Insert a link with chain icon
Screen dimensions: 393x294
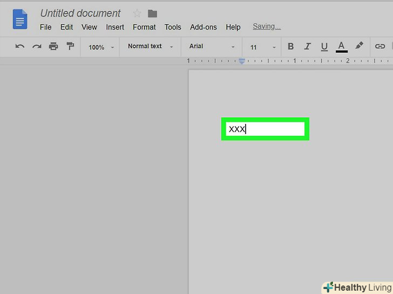pos(380,46)
